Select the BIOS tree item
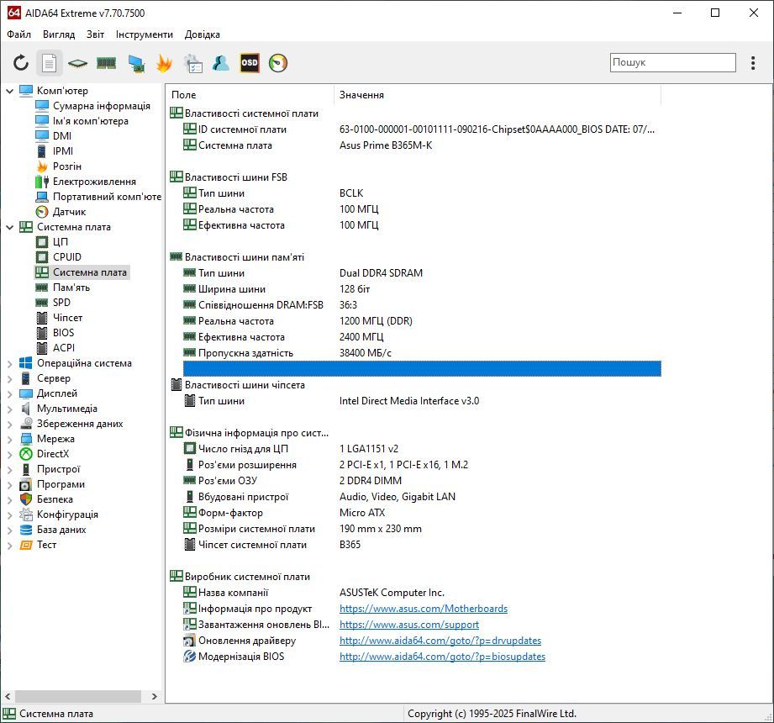Image resolution: width=774 pixels, height=723 pixels. click(x=63, y=333)
